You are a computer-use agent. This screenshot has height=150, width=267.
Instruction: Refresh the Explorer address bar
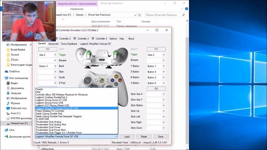tap(139, 15)
